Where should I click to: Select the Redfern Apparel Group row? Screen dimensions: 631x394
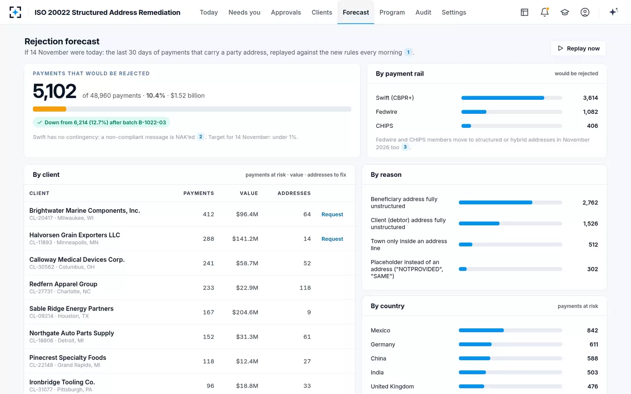coord(189,288)
